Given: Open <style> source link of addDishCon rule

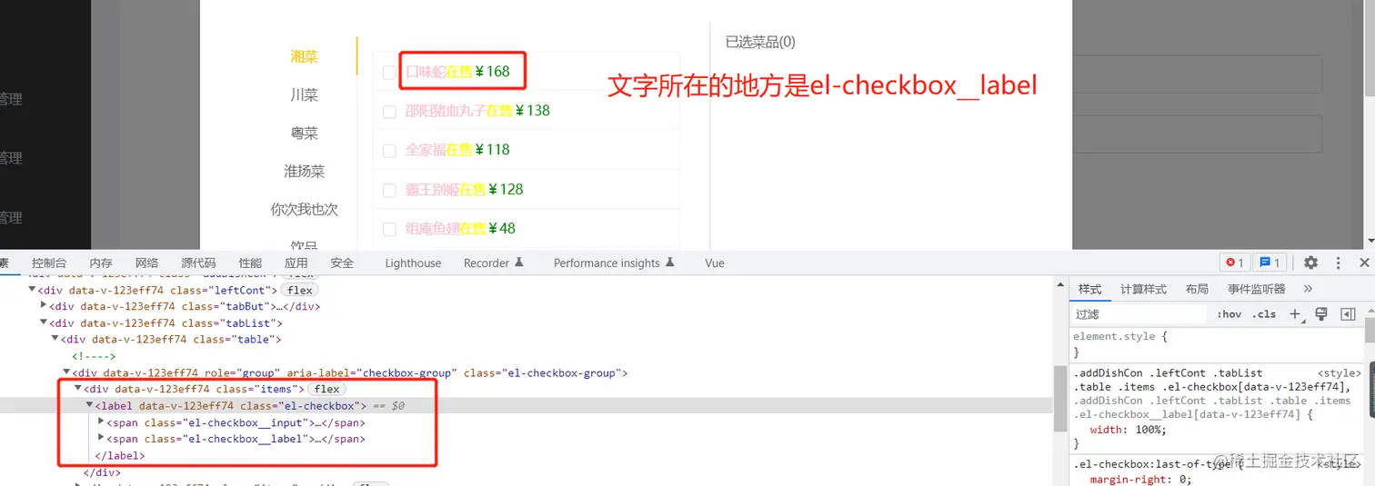Looking at the screenshot, I should point(1340,373).
